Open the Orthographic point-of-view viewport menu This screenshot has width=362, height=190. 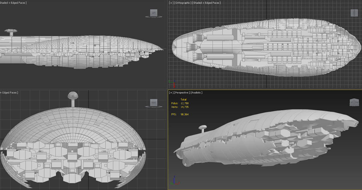183,3
